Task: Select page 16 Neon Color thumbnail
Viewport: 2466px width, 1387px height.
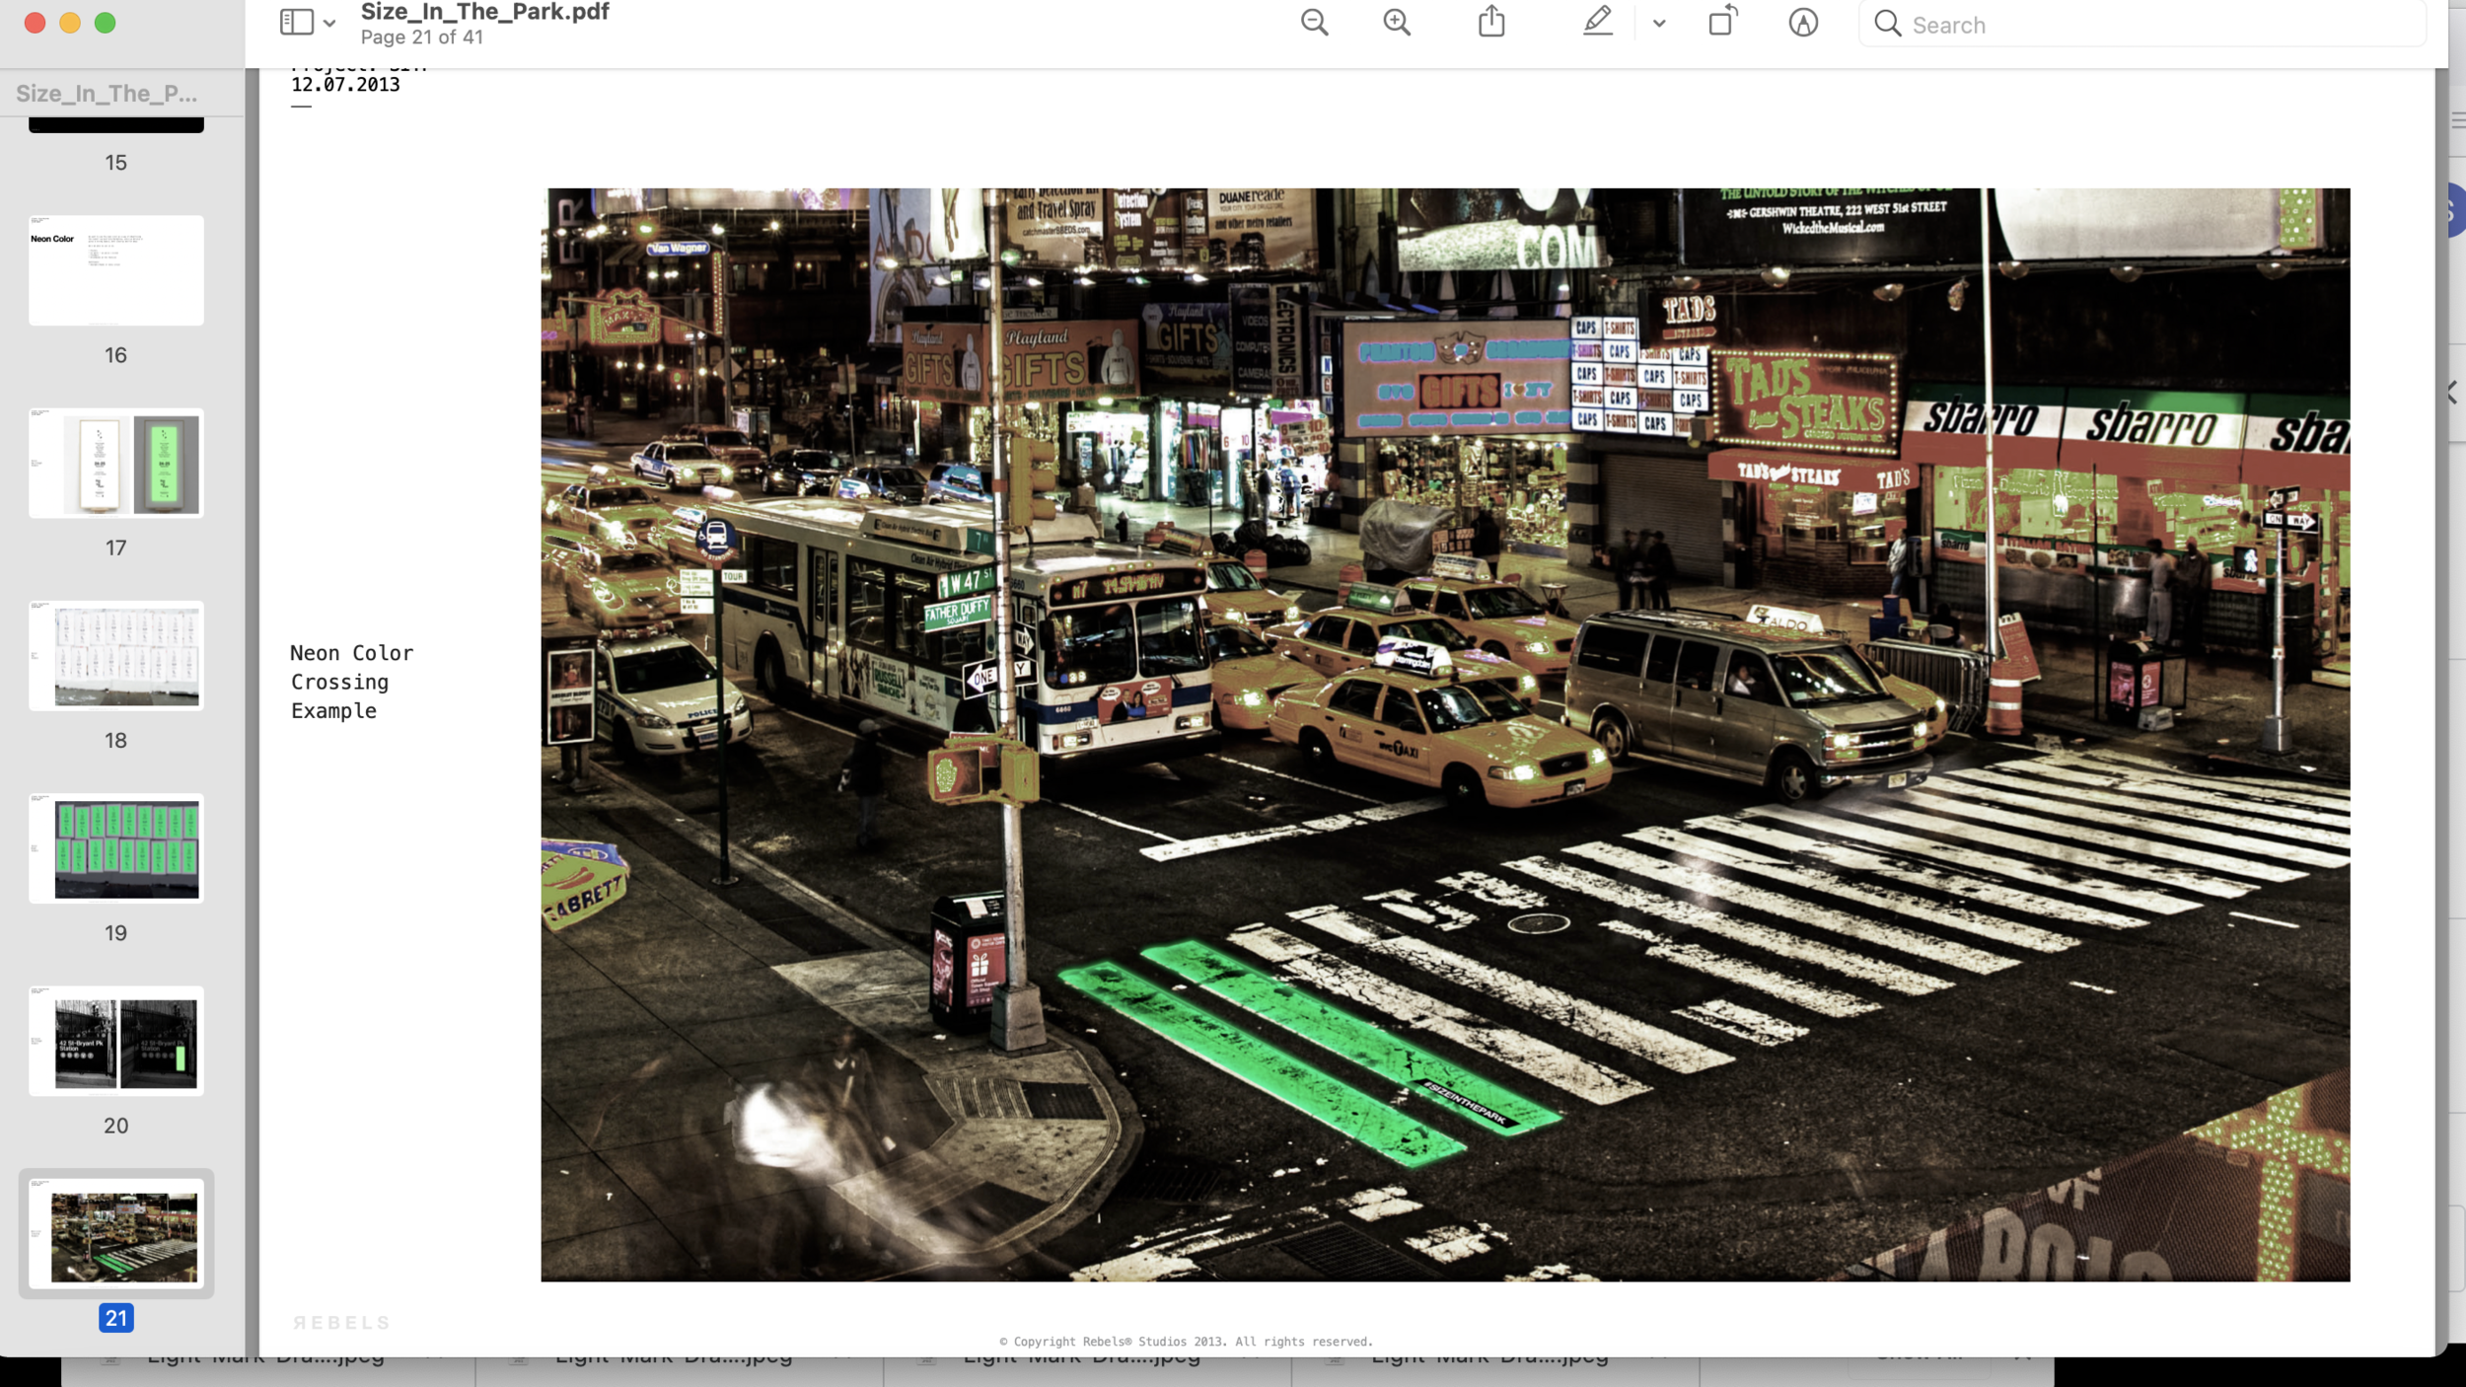Action: (x=116, y=270)
